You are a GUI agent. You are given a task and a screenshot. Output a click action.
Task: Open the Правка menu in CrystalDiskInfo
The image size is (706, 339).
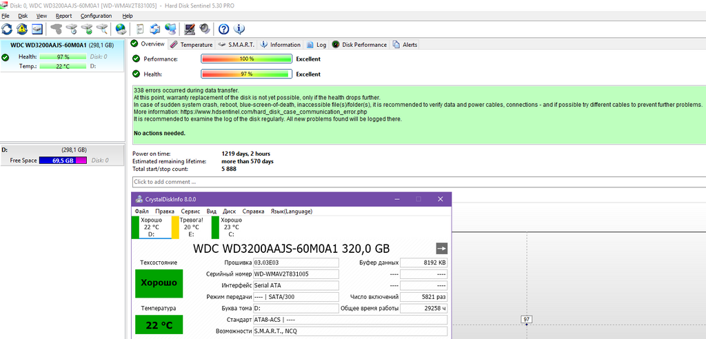click(165, 211)
